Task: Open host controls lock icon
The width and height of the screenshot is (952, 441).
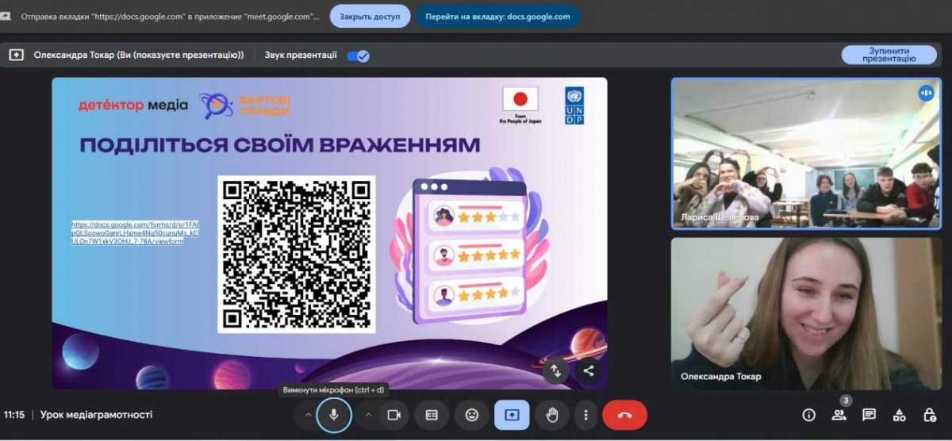Action: 929,415
